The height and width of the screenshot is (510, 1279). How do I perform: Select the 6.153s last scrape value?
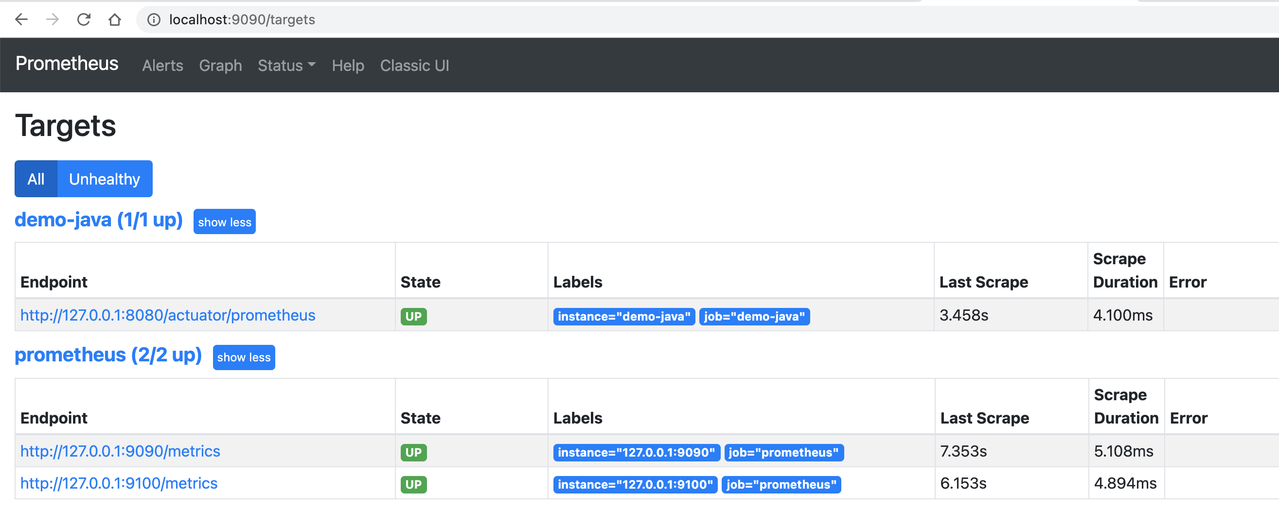[963, 483]
